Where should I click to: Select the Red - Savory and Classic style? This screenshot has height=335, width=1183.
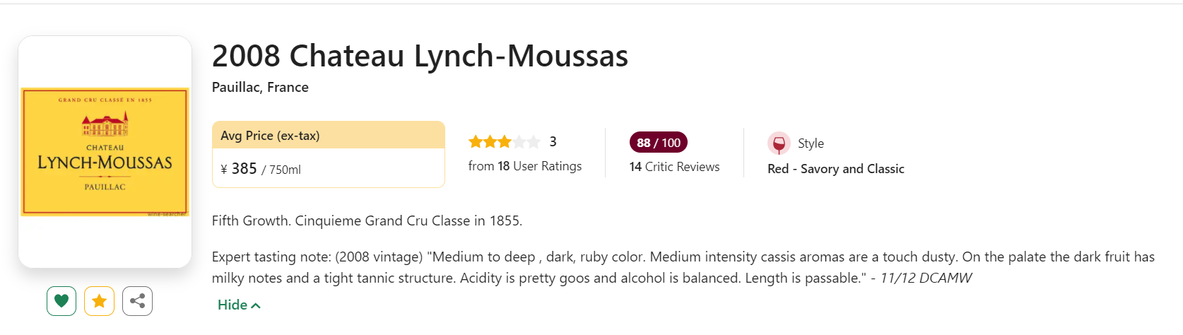[835, 169]
